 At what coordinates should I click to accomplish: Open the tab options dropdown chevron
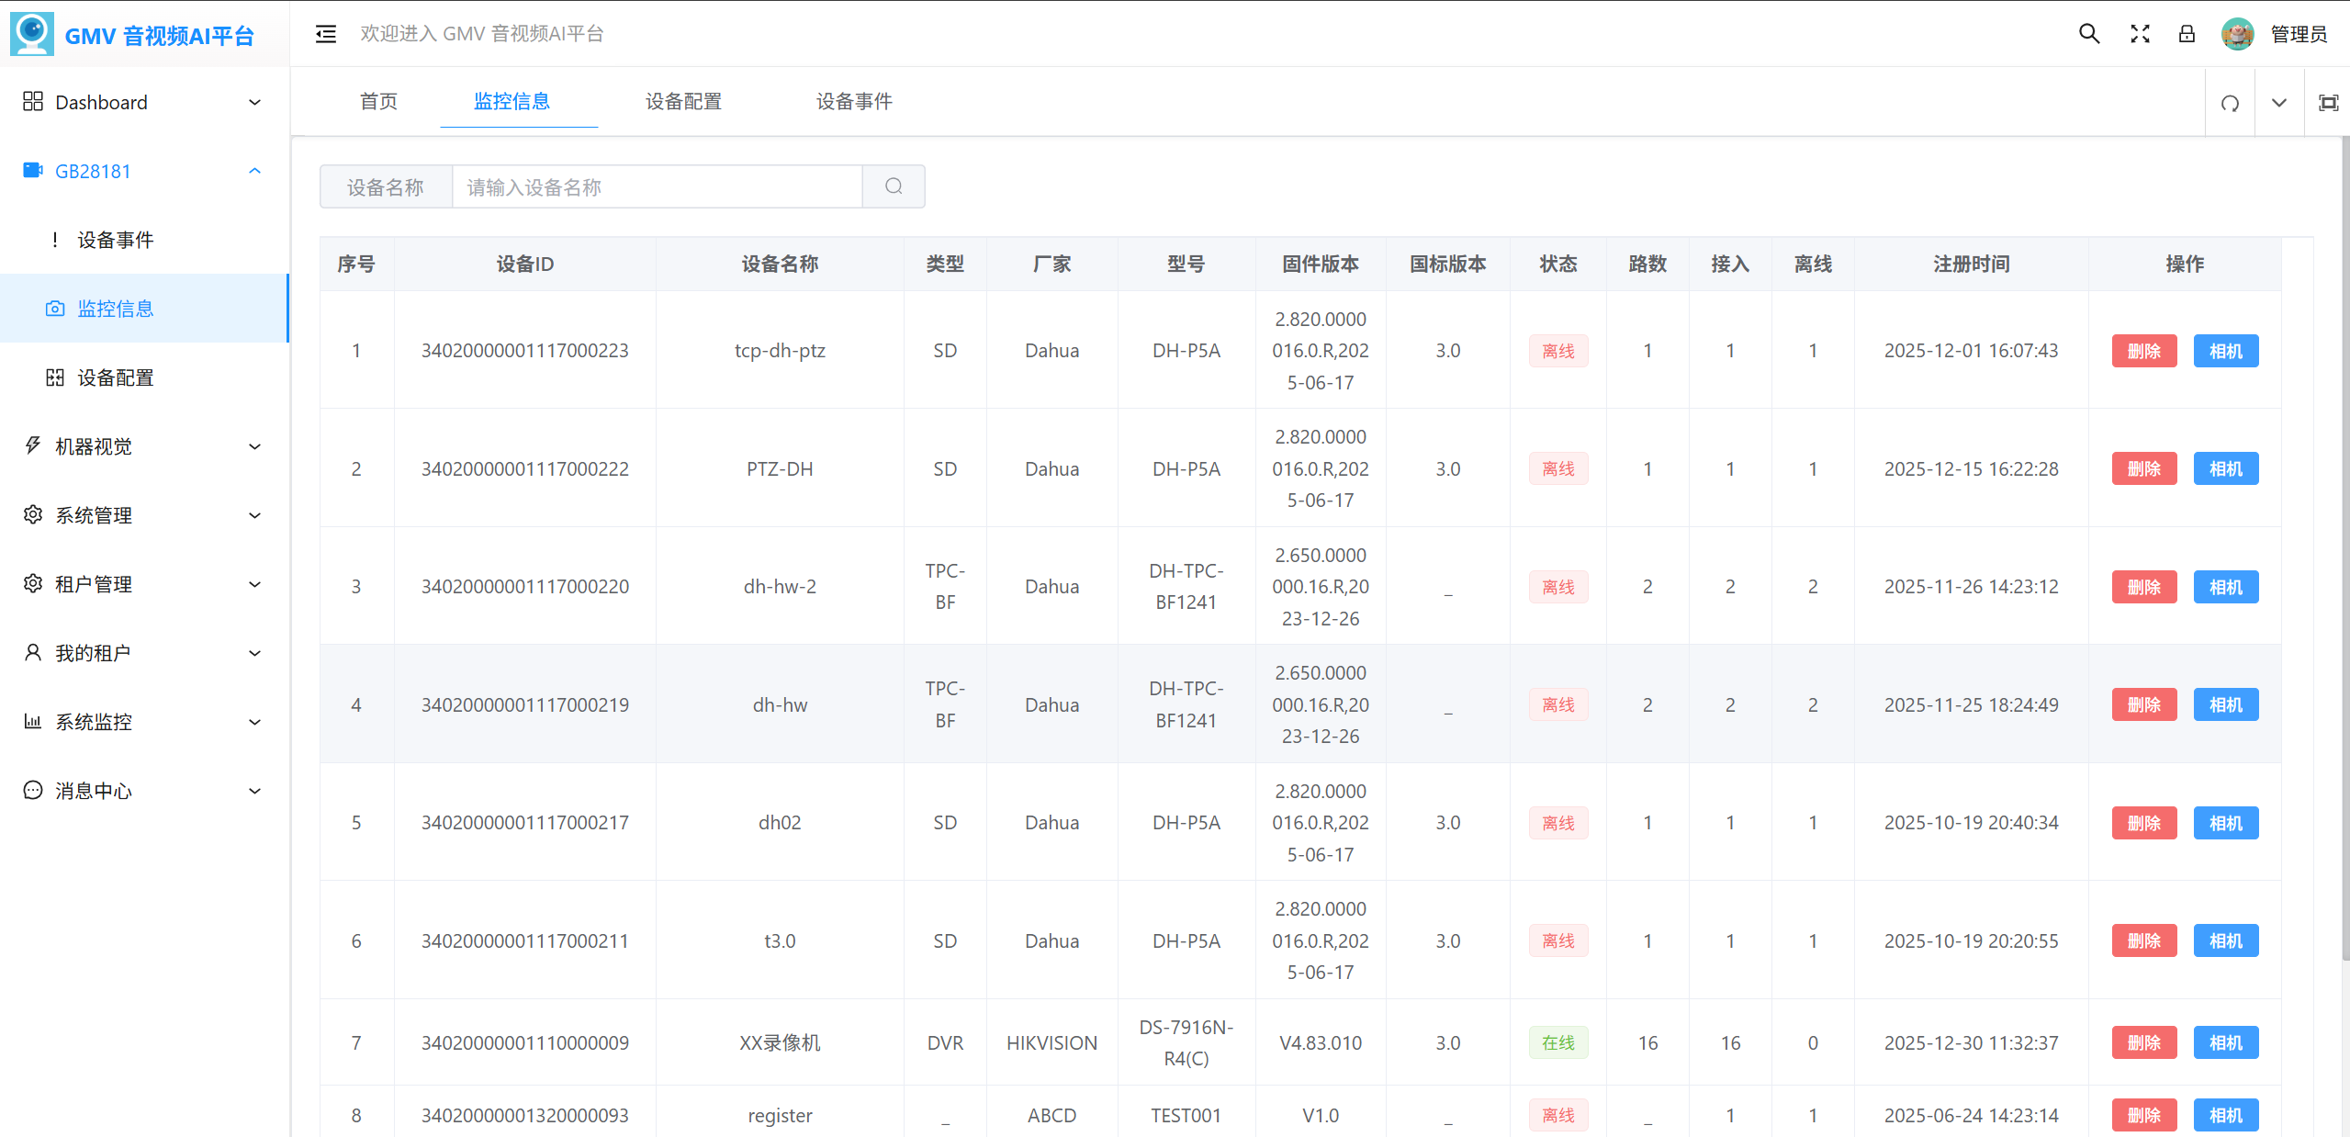(x=2279, y=103)
